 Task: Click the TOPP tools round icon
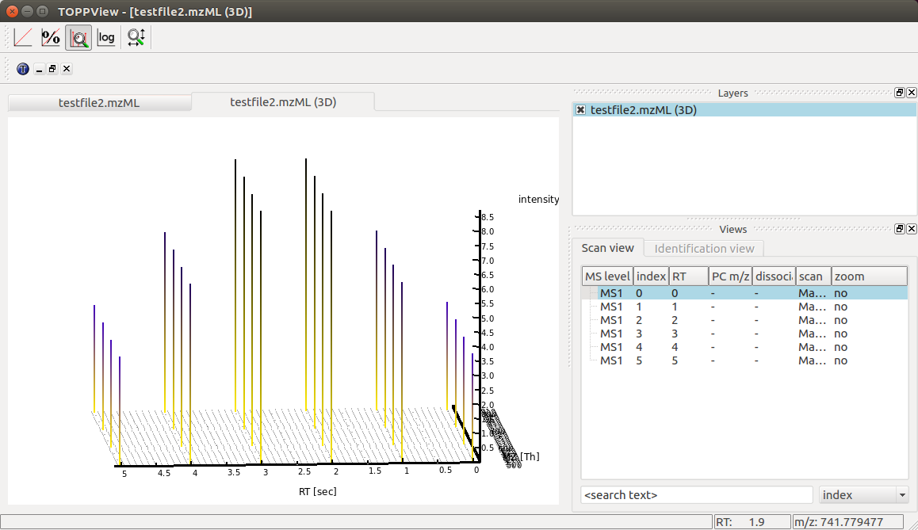[23, 69]
